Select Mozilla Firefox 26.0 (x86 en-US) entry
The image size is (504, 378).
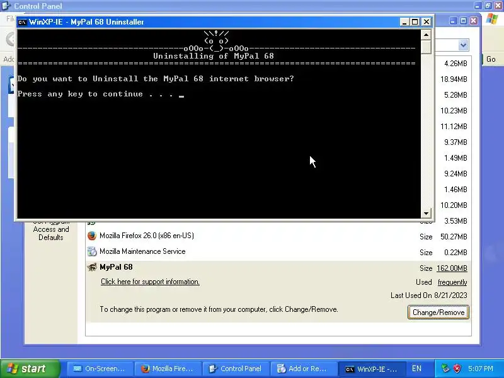click(278, 236)
